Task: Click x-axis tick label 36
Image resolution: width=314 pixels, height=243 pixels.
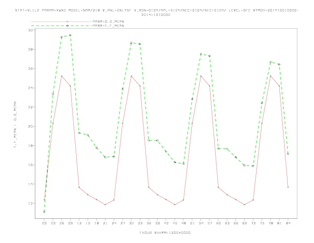Action: [149, 223]
